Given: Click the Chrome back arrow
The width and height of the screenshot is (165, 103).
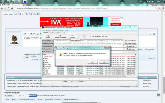Looking at the screenshot, I should point(2,8).
